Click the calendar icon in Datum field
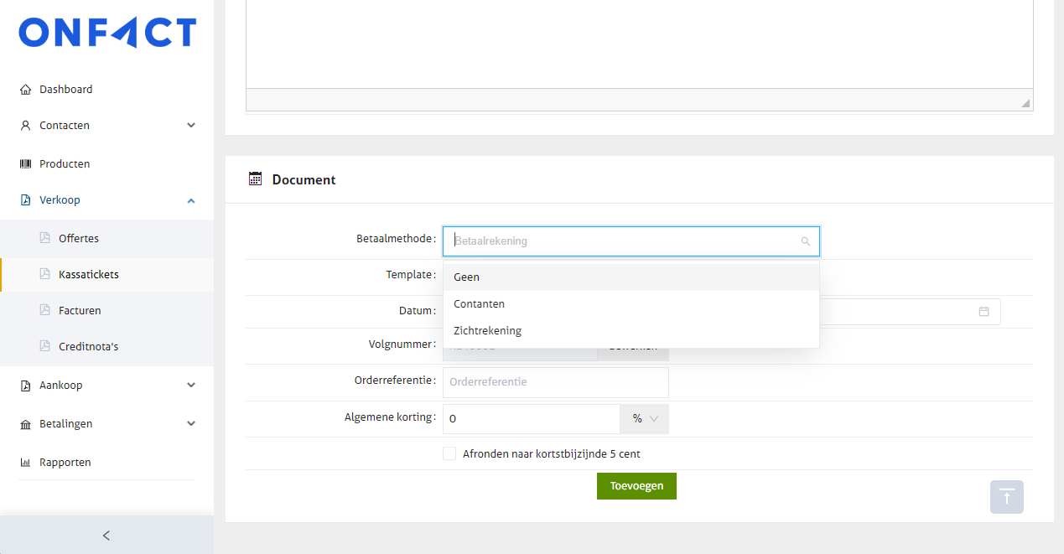 tap(984, 312)
